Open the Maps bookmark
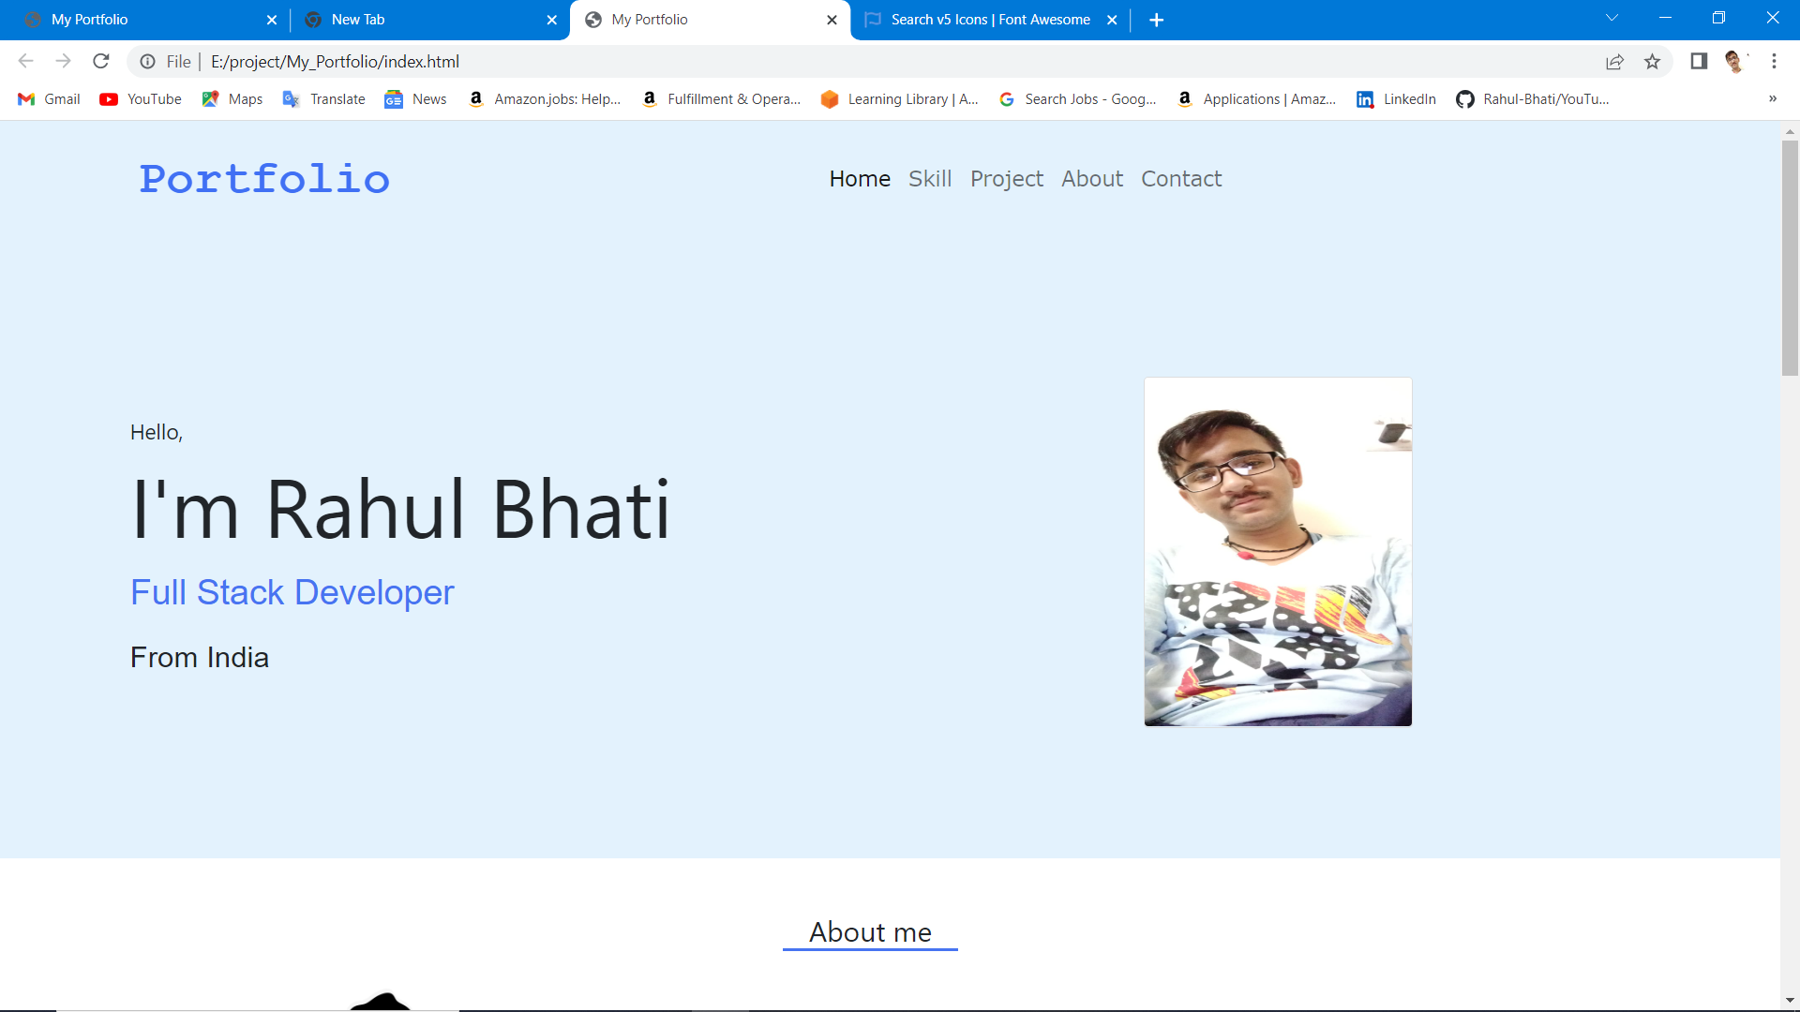 pyautogui.click(x=232, y=98)
